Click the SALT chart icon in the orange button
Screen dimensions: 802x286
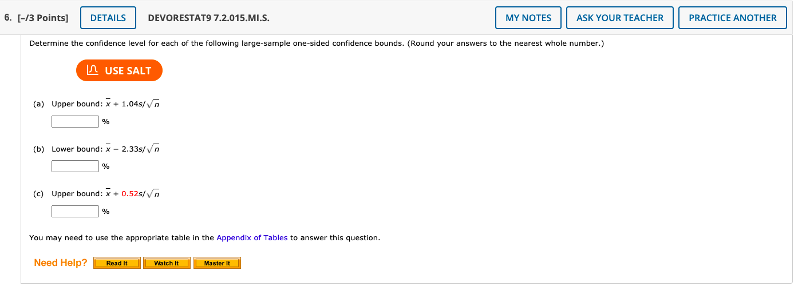[92, 70]
